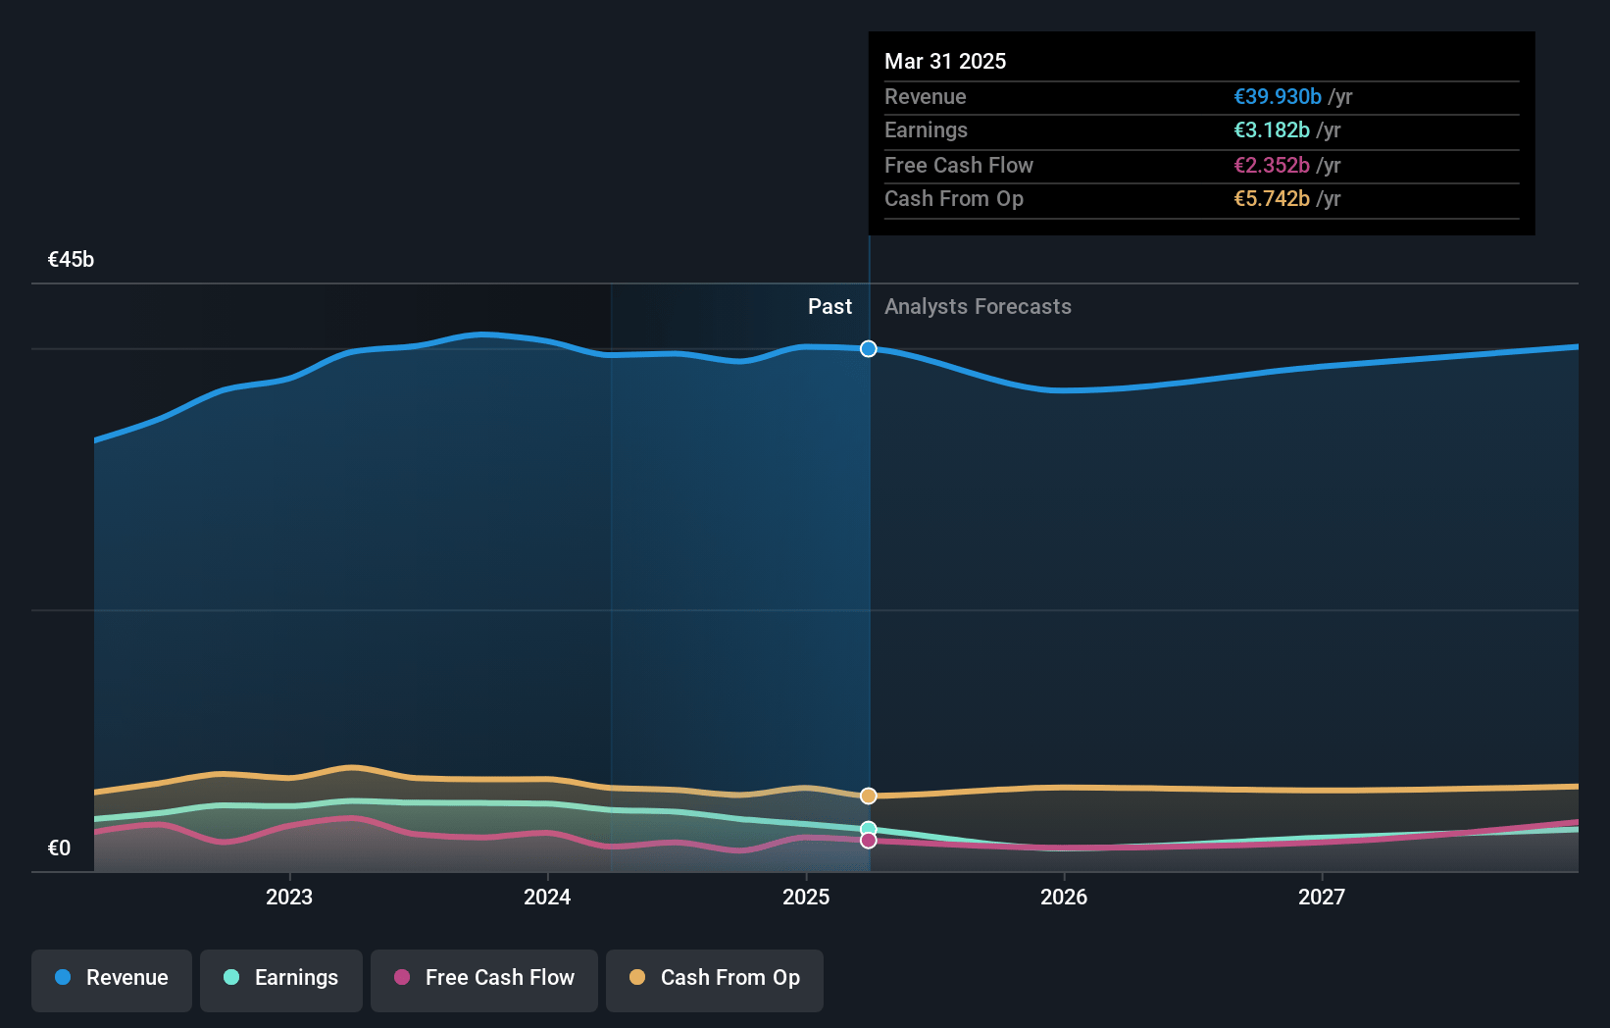Toggle the Earnings legend button
This screenshot has height=1028, width=1610.
tap(281, 979)
